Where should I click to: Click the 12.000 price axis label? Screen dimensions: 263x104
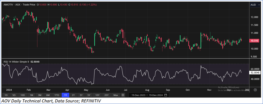[x=254, y=17]
